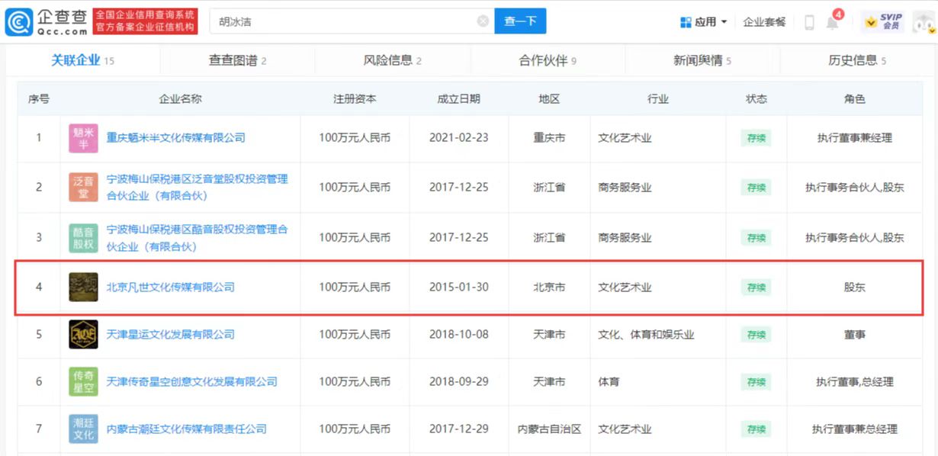Viewport: 938px width, 456px height.
Task: Click 传奇星空 company logo thumbnail
Action: click(83, 381)
